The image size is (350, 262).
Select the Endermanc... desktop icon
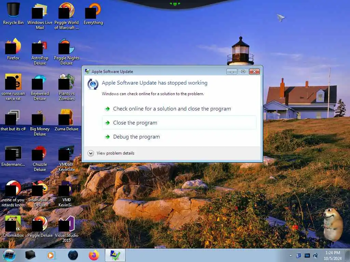(x=13, y=156)
